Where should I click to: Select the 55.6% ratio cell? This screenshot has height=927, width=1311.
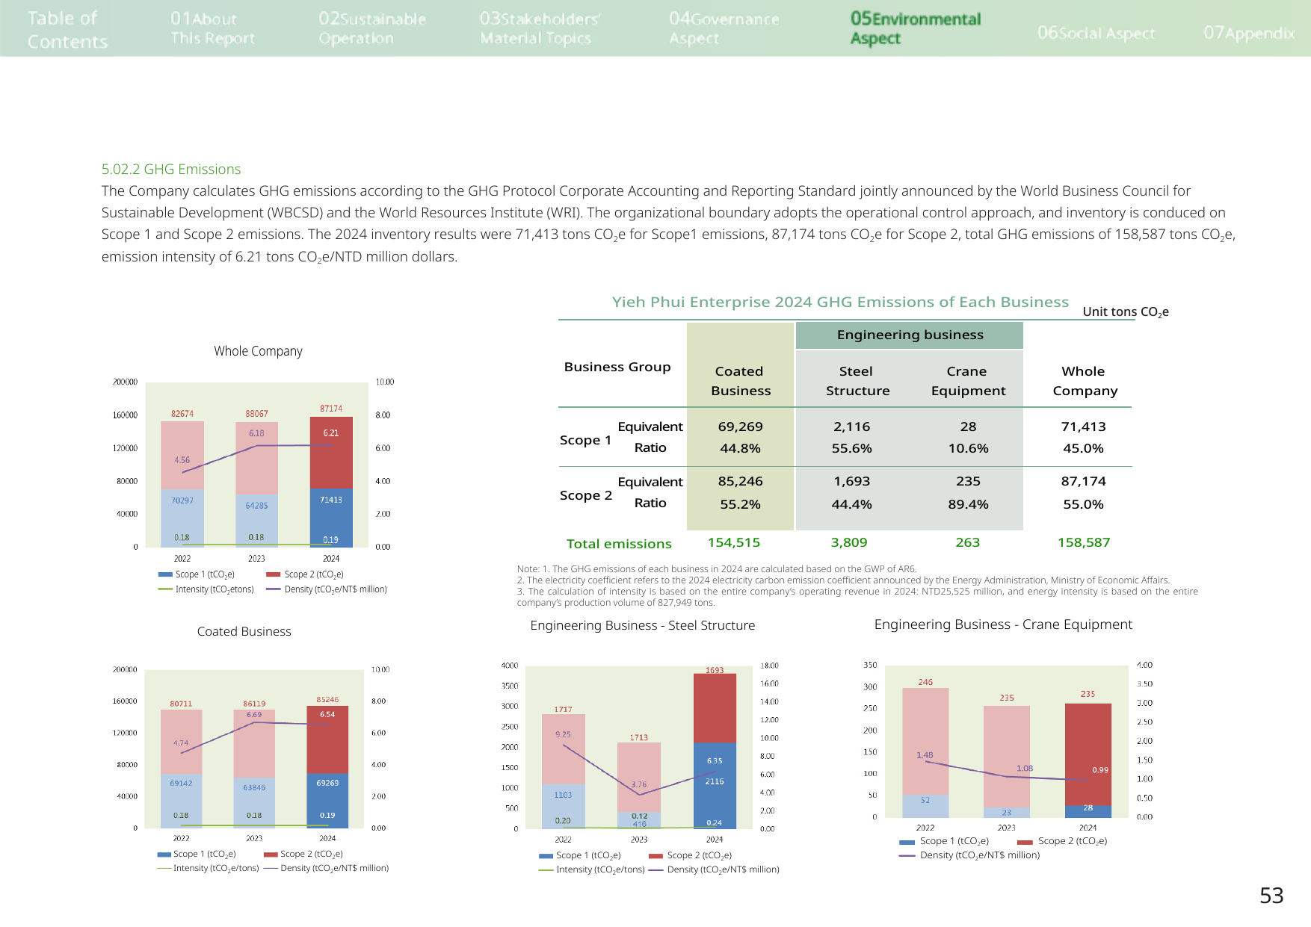click(x=851, y=448)
